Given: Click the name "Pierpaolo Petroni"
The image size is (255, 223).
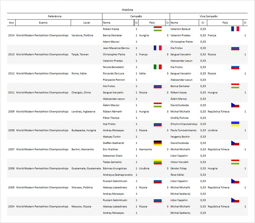Looking at the screenshot, I should [x=114, y=80].
